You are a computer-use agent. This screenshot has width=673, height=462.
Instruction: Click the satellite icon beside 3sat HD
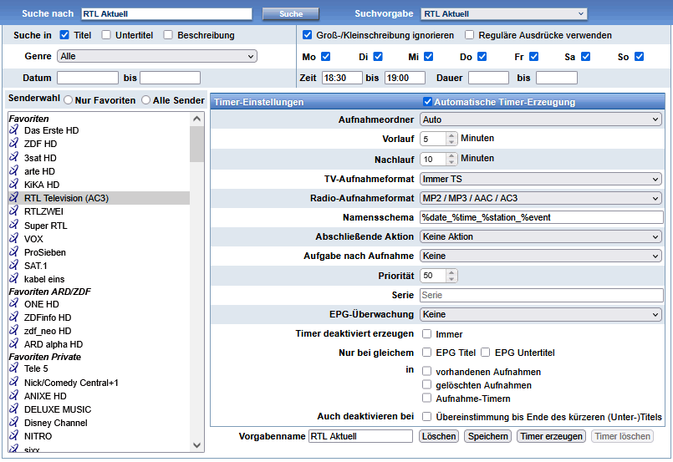[14, 157]
